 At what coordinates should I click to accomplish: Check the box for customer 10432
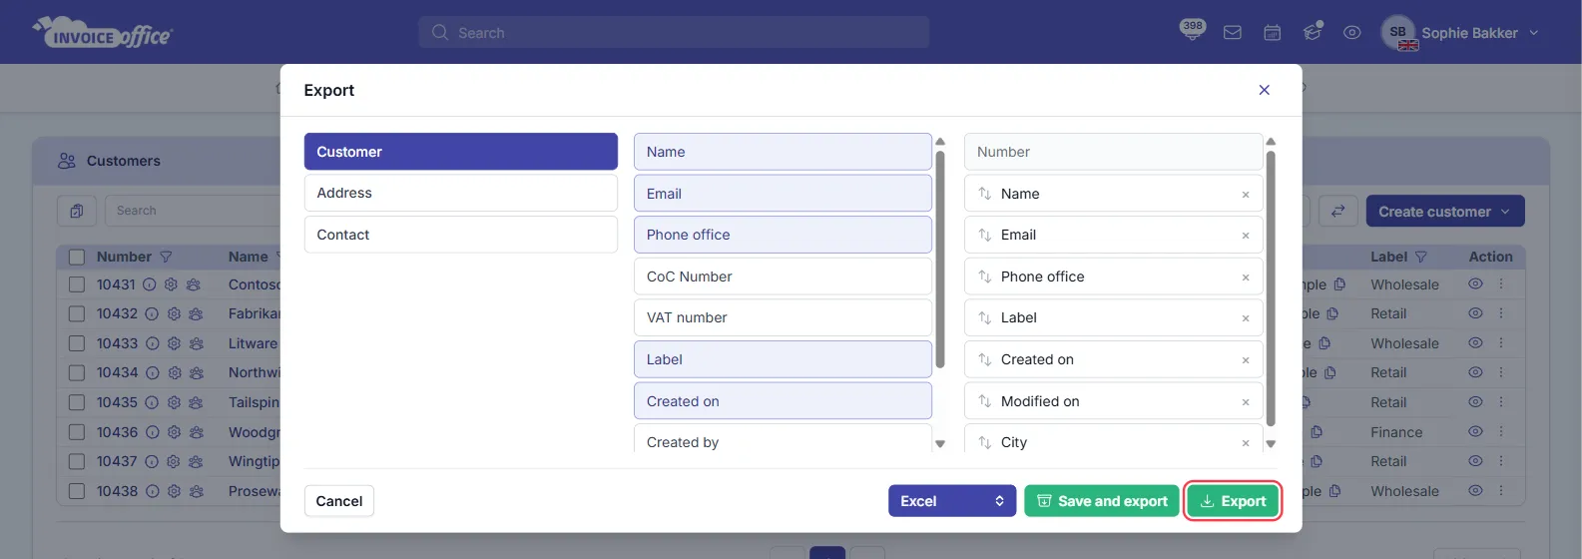pyautogui.click(x=77, y=313)
